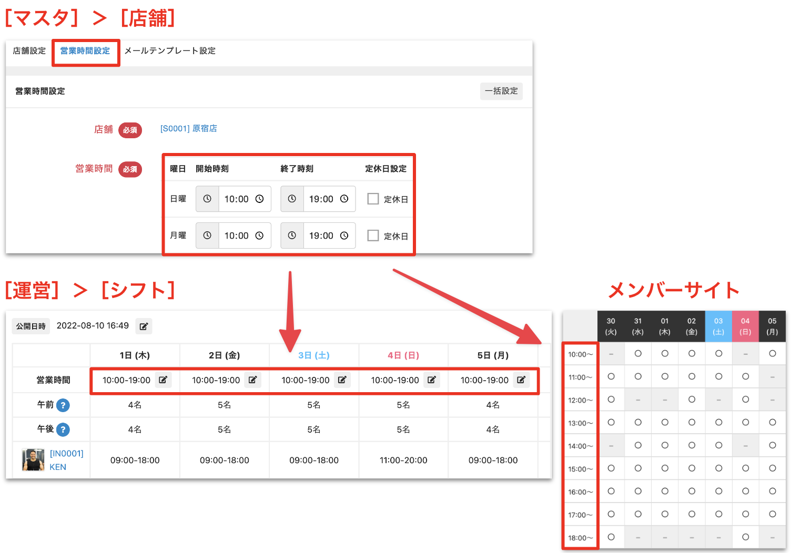Open time picker in 日曜 start time field

point(259,199)
